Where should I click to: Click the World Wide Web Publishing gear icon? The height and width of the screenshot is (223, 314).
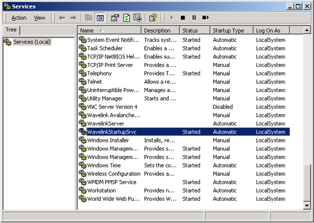[83, 199]
